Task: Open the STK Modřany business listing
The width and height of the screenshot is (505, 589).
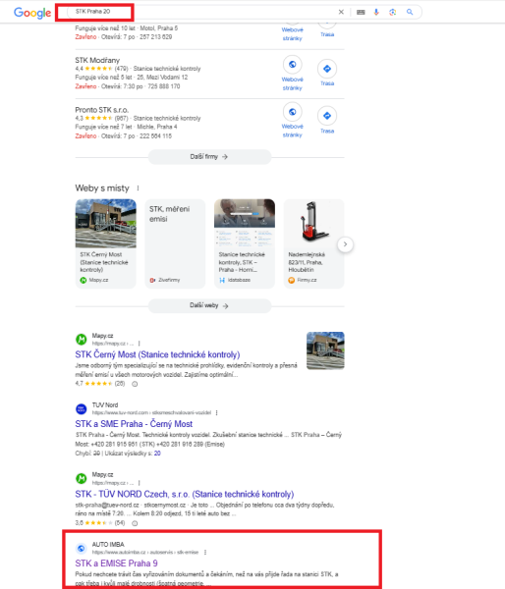Action: click(x=97, y=60)
